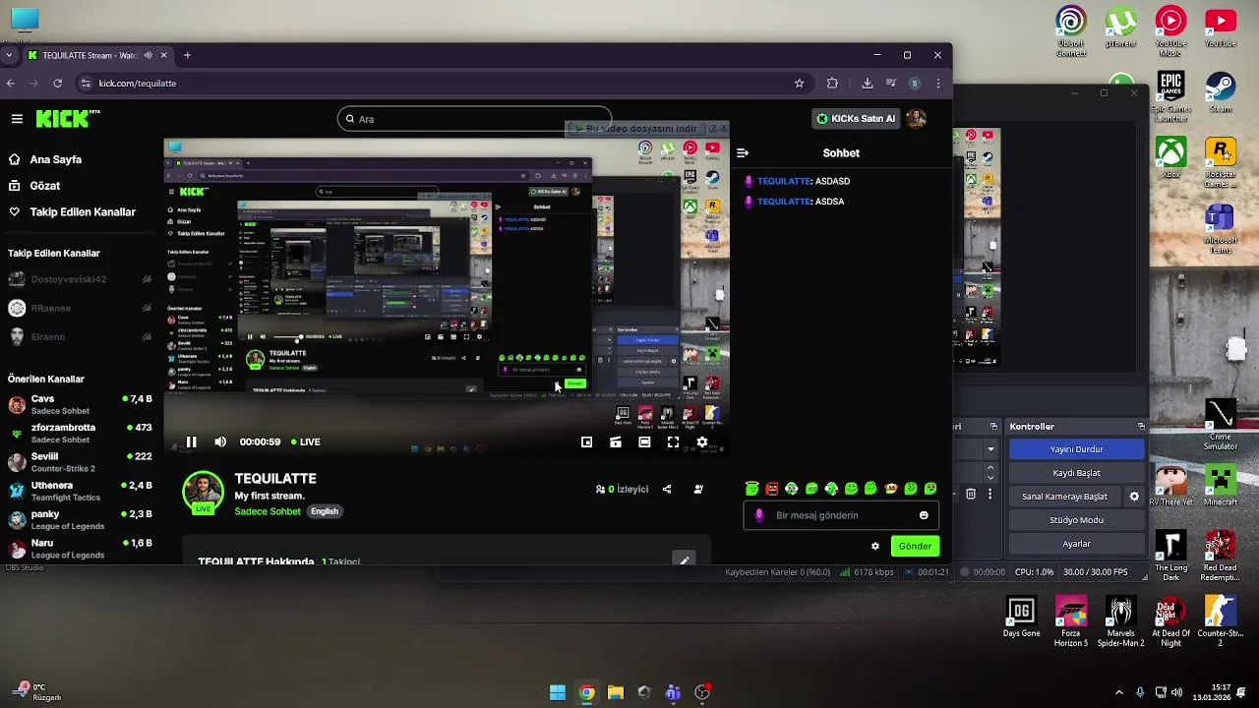The height and width of the screenshot is (708, 1259).
Task: Send message with Gönder button
Action: click(x=915, y=547)
